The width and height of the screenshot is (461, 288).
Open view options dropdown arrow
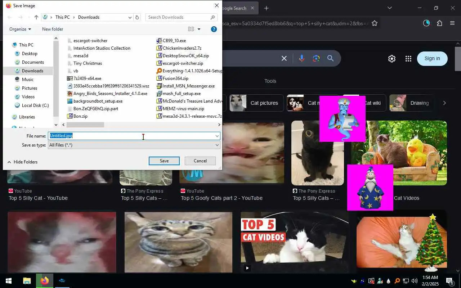(x=199, y=29)
